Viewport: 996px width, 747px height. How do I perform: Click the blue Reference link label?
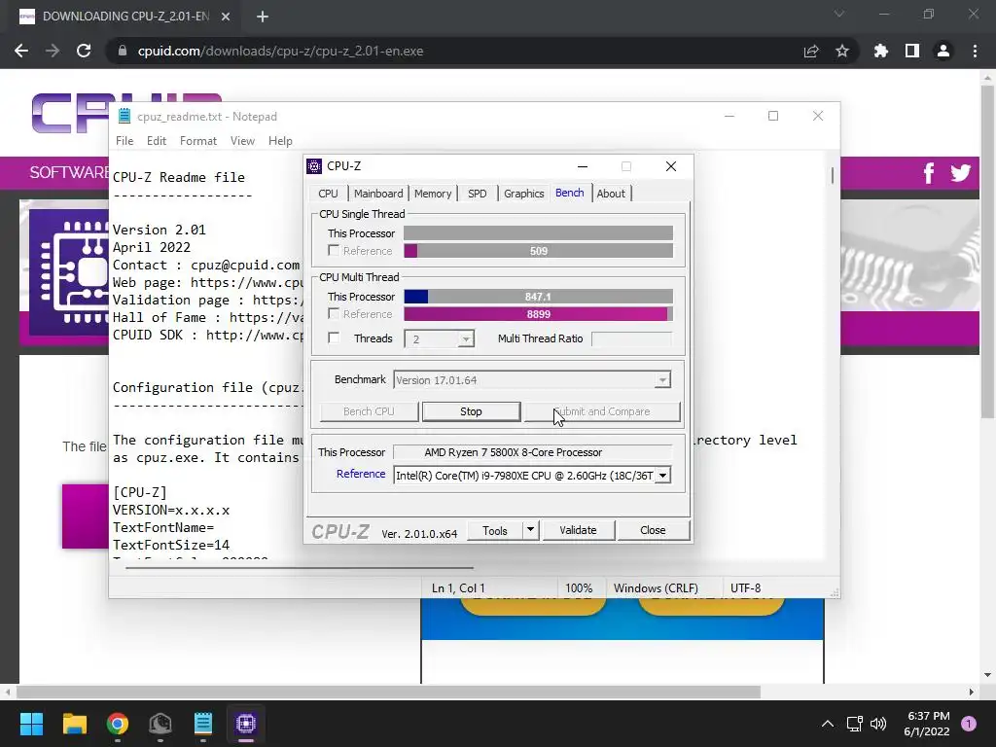(361, 474)
